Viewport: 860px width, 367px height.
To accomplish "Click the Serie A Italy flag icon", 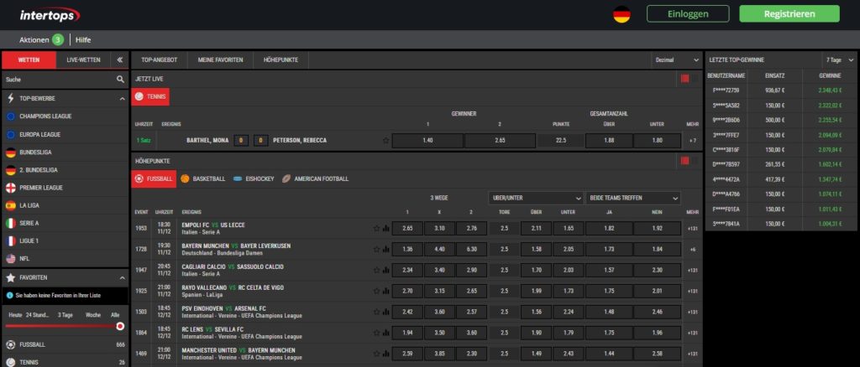I will (10, 223).
